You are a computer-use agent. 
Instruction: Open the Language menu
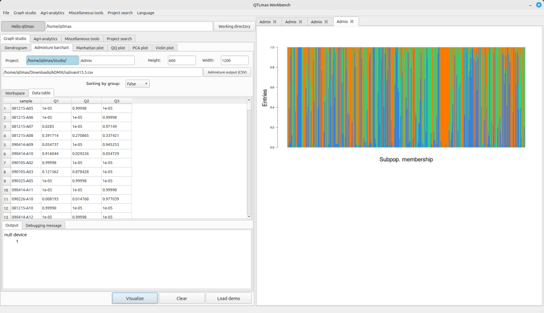click(146, 13)
